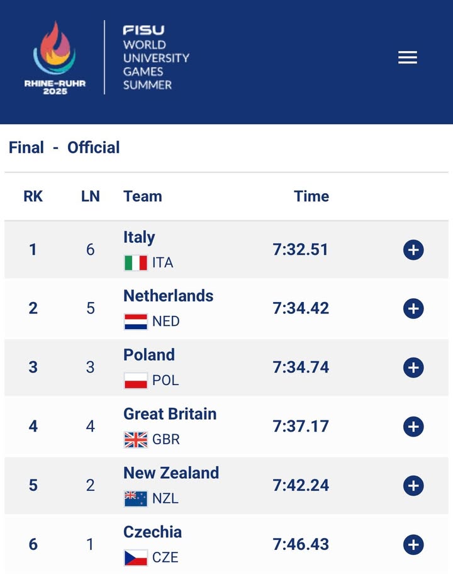The image size is (453, 577).
Task: Click the Time column header
Action: click(x=311, y=196)
